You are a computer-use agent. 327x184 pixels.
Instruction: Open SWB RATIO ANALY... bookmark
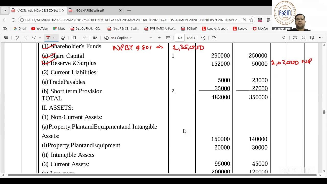[160, 29]
